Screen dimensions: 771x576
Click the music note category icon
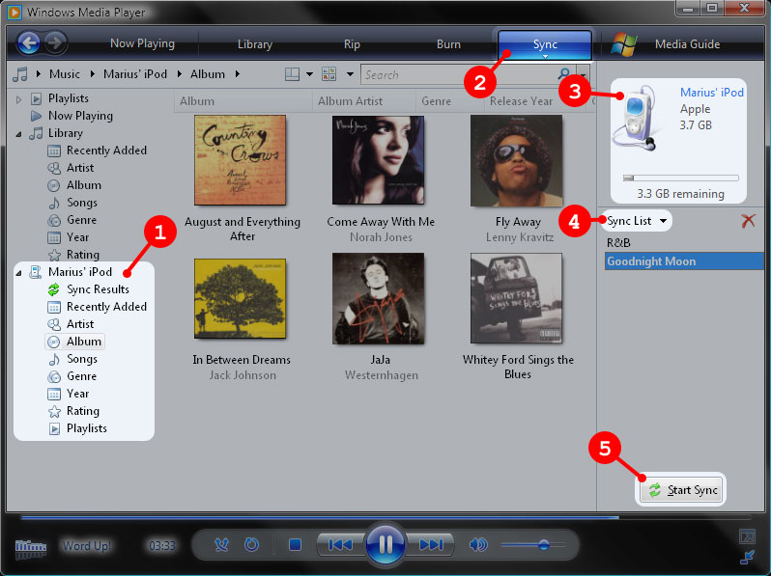[x=20, y=74]
